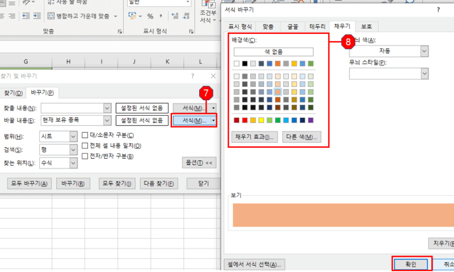Click the 모두 찾기 button
454x272 pixels.
coord(117,184)
